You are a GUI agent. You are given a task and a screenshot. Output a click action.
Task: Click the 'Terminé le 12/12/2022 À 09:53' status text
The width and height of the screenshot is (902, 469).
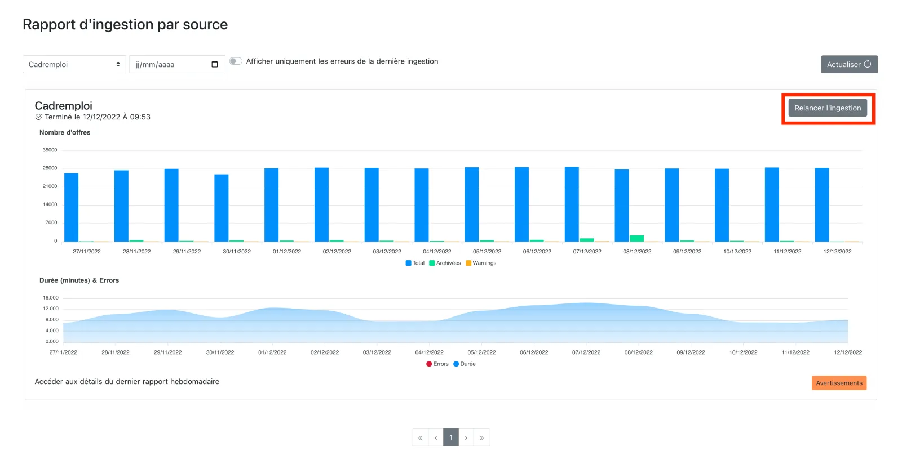[98, 117]
